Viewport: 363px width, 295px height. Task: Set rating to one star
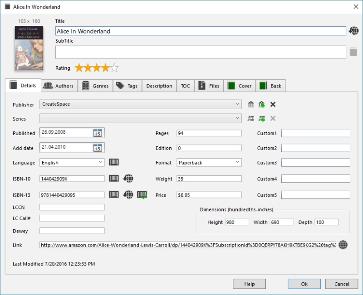79,68
